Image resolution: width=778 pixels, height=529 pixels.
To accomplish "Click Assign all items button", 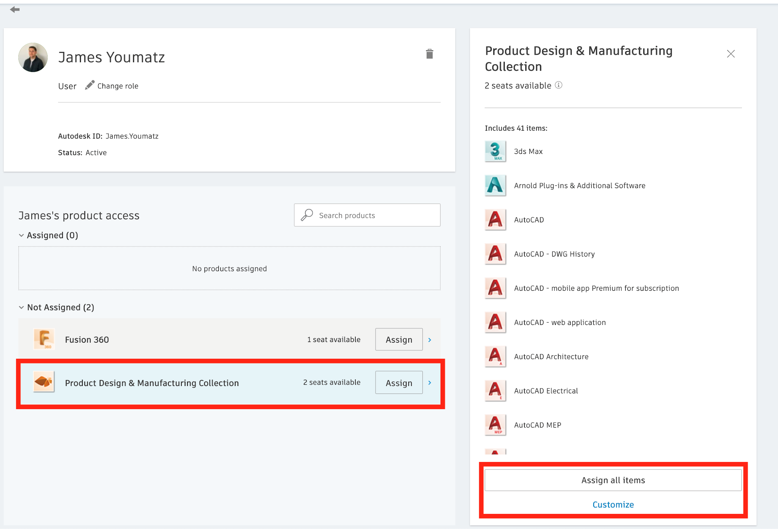I will pos(613,480).
